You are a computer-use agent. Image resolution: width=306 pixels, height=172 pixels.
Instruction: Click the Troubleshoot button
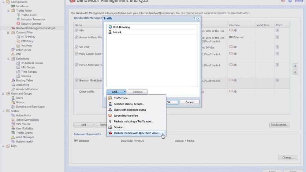279,125
